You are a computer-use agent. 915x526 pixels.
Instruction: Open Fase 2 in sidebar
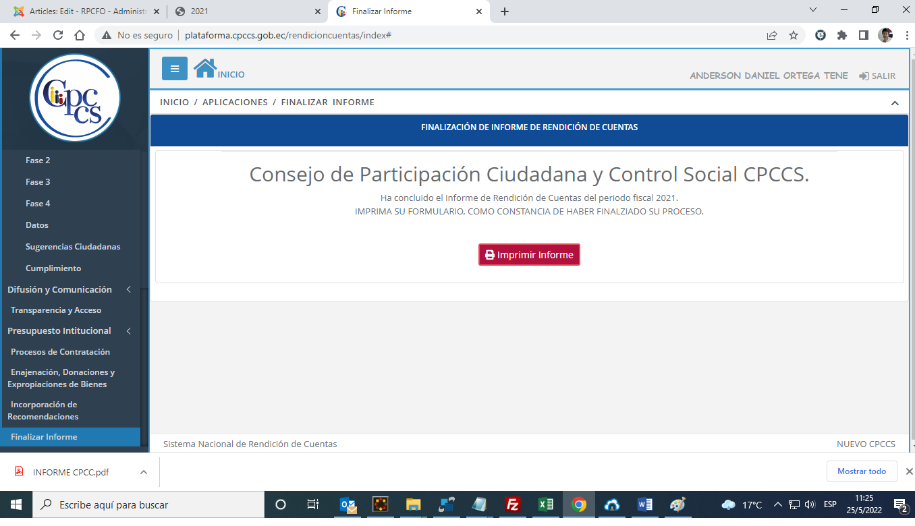(38, 160)
